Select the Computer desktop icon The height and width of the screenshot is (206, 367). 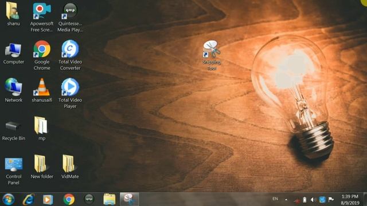point(13,54)
